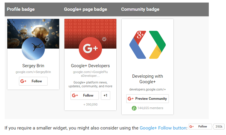Open the Google+ Follow button link

[163, 128]
